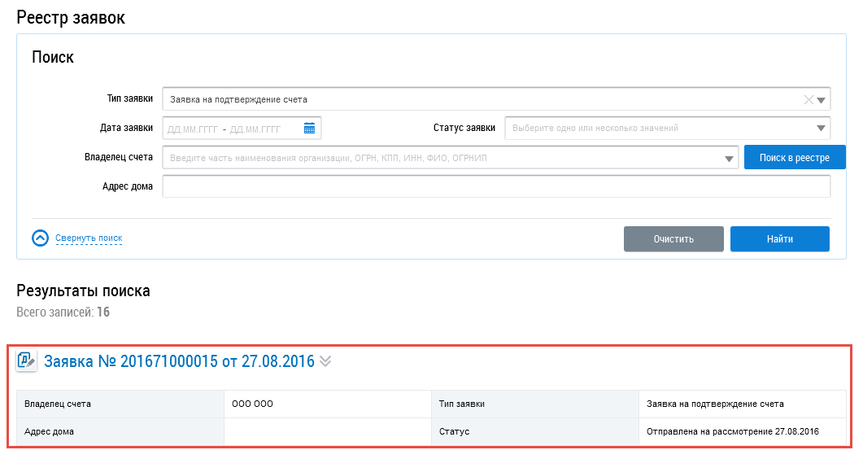Screen dimensions: 863x450
Task: Open Заявка № 201671000015 от 27.08.2016
Action: [x=179, y=361]
